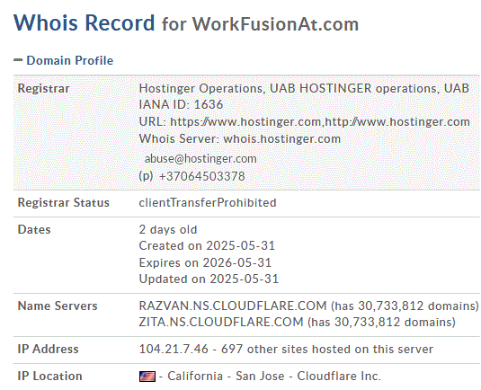Click 'Whois Server: whois.hostinger.com' text
The image size is (481, 390).
240,138
